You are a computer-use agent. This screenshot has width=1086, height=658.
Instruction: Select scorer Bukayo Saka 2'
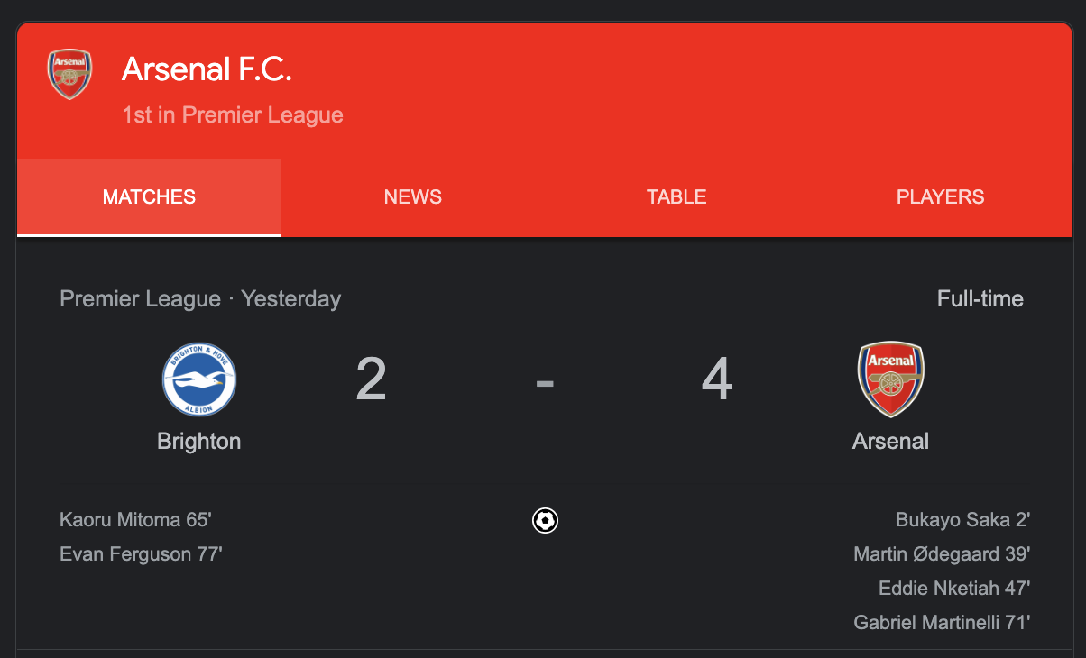tap(963, 520)
